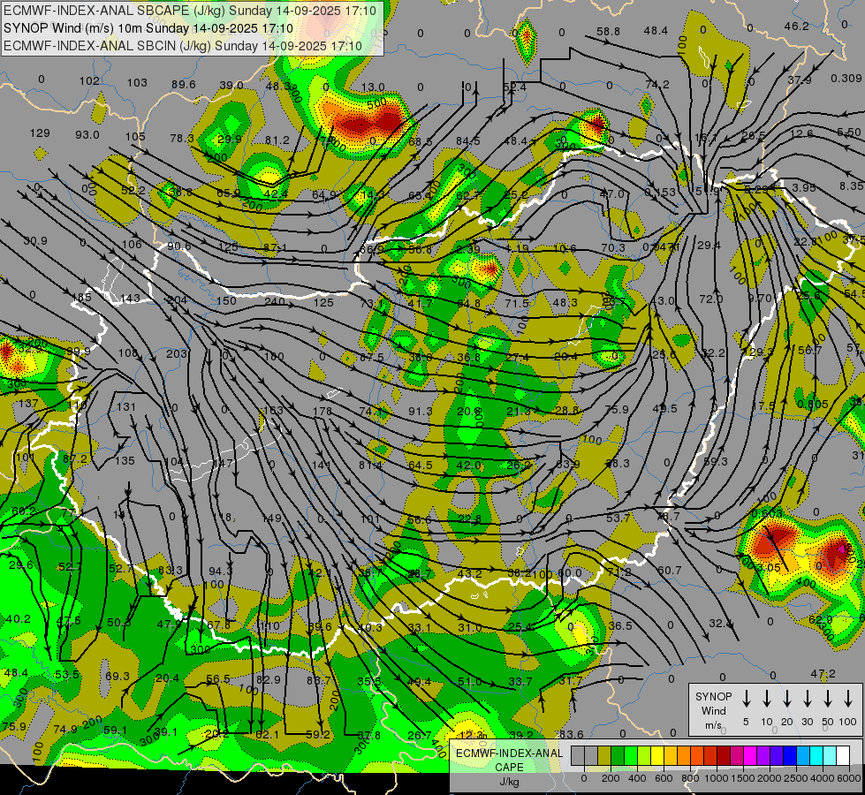This screenshot has width=865, height=795.
Task: Pick the first grey swatch in CAPE legend
Action: pyautogui.click(x=578, y=755)
